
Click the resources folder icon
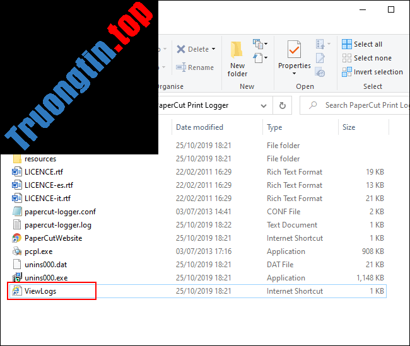[17, 158]
